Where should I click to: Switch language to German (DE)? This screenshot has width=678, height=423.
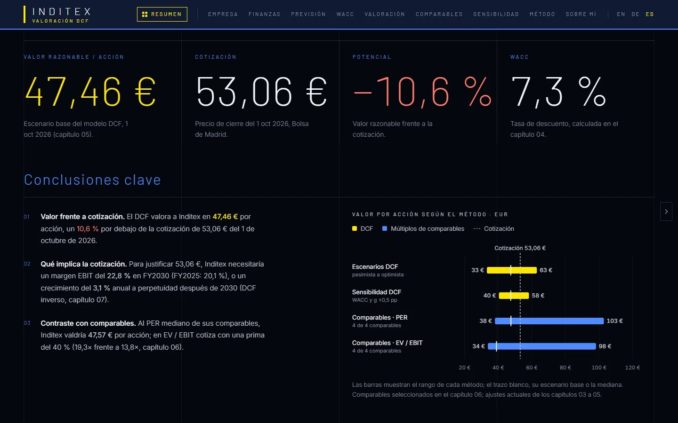pos(636,14)
